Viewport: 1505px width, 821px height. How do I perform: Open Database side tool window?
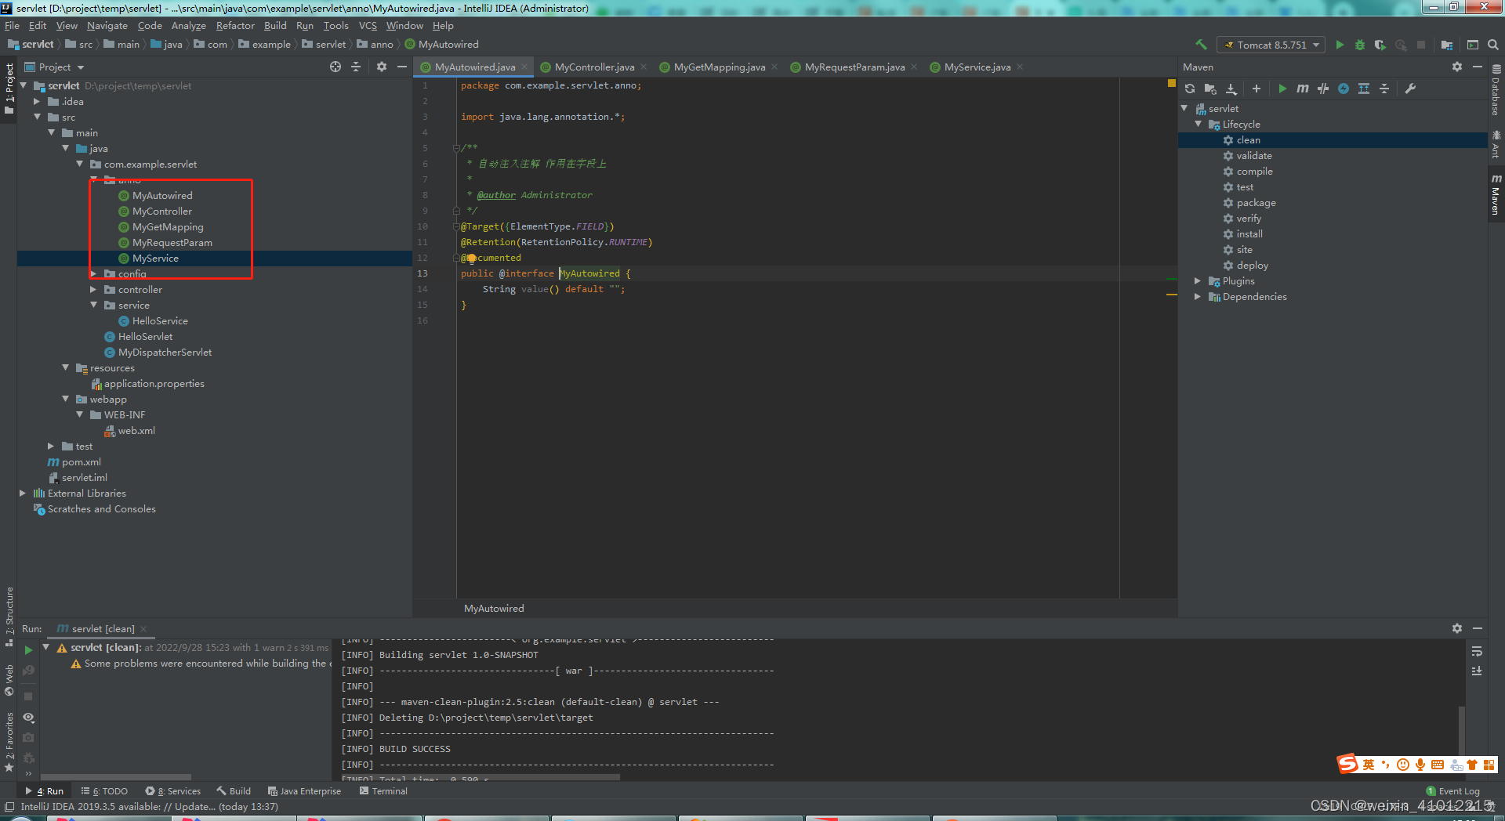coord(1496,91)
